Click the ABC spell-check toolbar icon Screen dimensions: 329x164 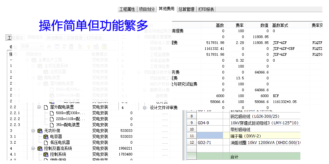click(65, 46)
